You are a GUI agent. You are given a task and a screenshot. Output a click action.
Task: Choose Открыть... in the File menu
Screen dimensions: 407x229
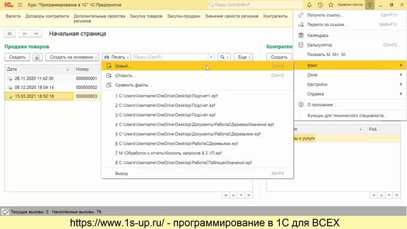pyautogui.click(x=197, y=76)
